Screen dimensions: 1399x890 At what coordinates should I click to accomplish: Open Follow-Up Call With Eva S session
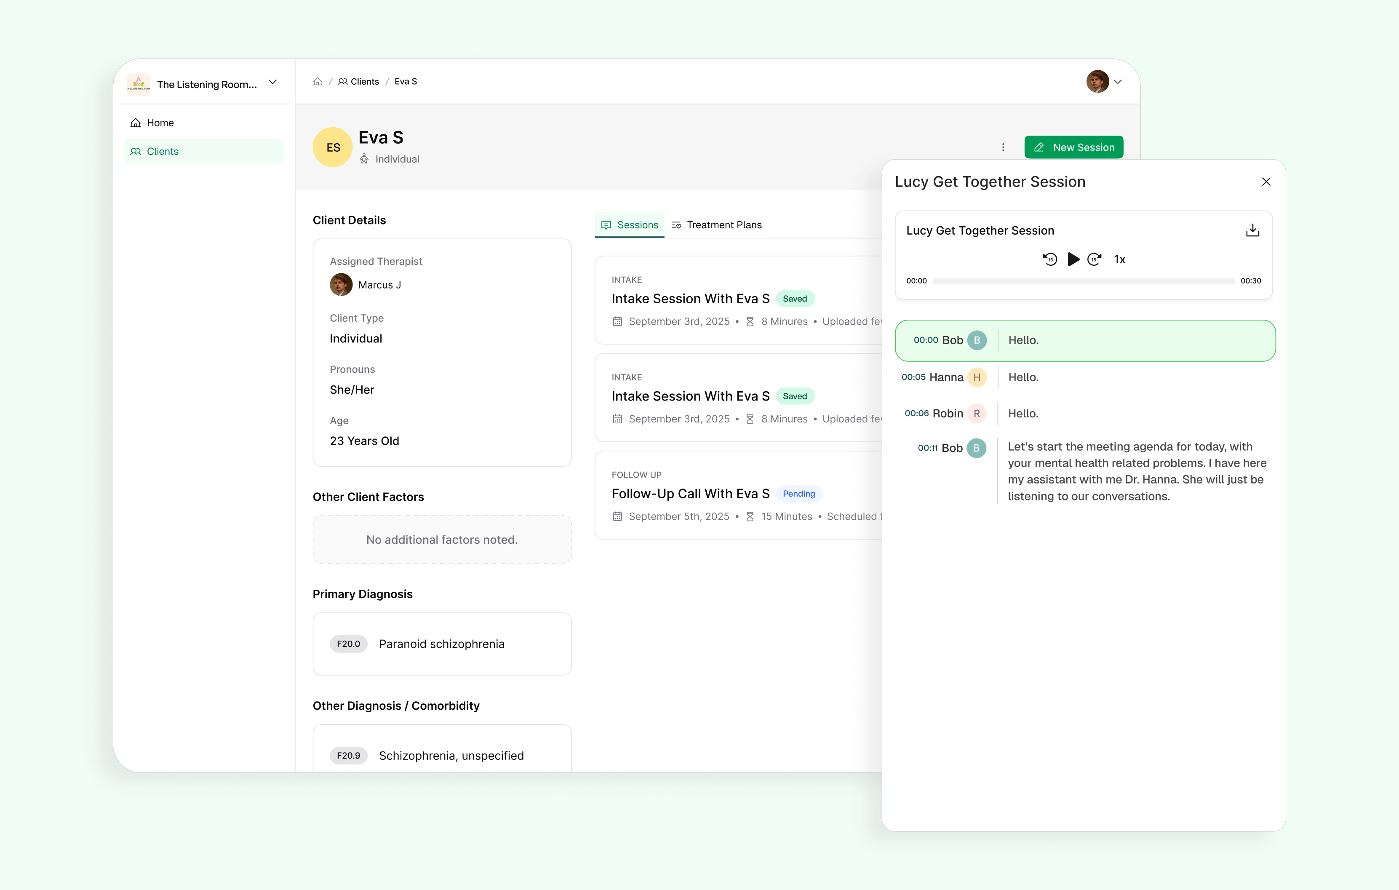[690, 494]
